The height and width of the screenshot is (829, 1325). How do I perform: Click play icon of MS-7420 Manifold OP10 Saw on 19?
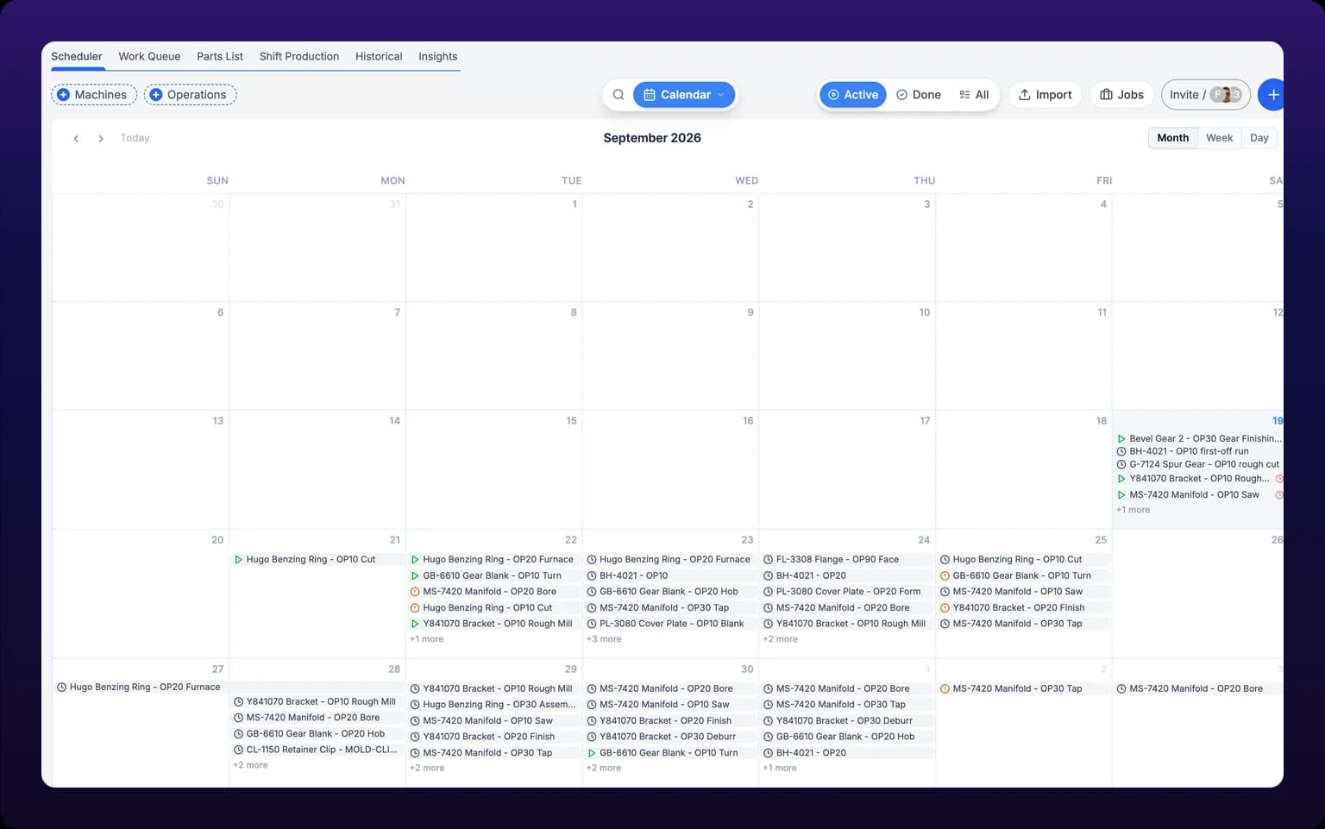[1121, 495]
